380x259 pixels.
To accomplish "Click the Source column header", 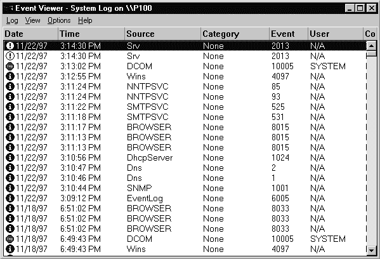I will (162, 34).
